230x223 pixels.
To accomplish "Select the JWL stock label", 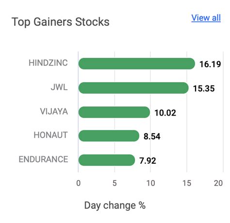I will pos(59,87).
